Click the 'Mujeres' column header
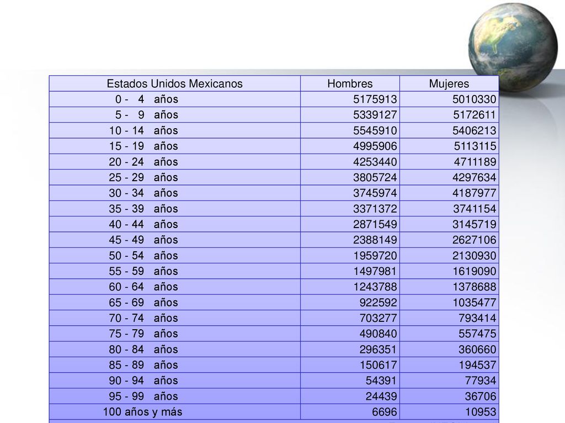This screenshot has width=565, height=423. (449, 84)
